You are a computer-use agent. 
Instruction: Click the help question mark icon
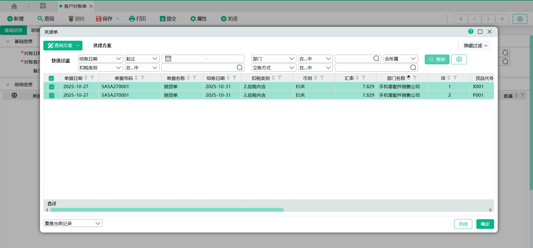(471, 32)
